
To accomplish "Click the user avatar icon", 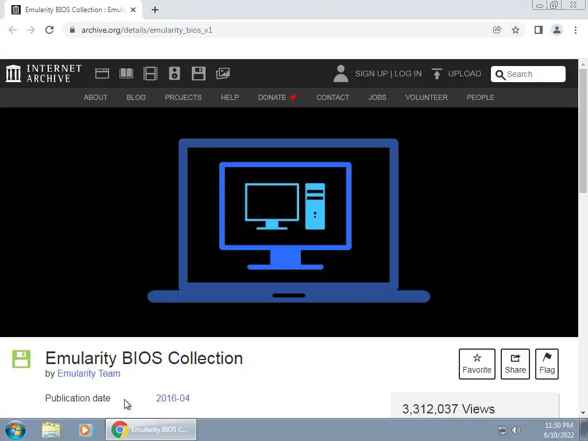I will pos(341,73).
